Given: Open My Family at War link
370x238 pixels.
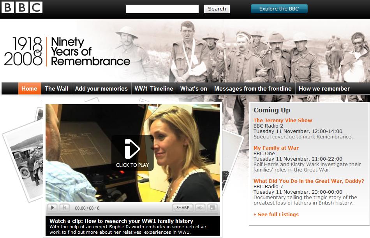Looking at the screenshot, I should [x=276, y=148].
